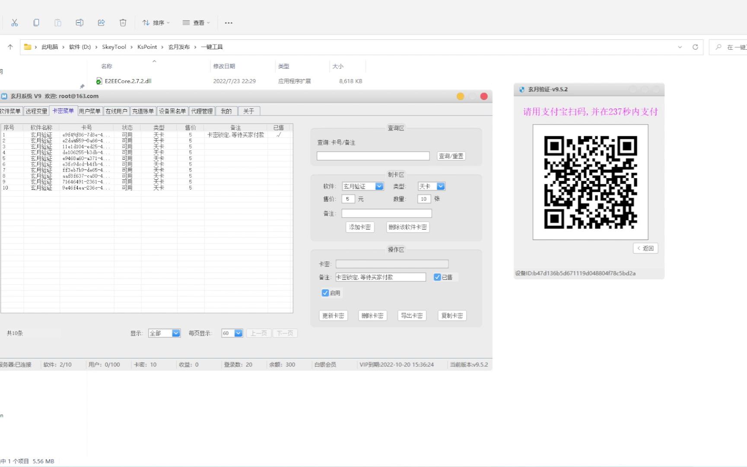Click the Cut scissors icon in Explorer
Viewport: 747px width, 467px height.
pos(15,22)
